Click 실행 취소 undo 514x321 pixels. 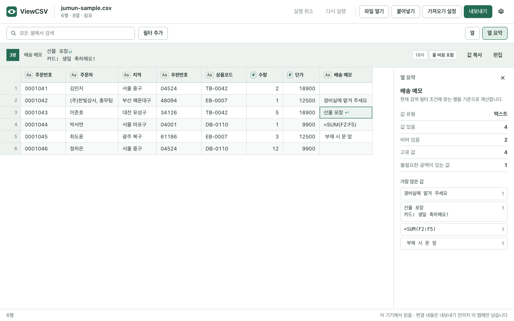point(304,12)
